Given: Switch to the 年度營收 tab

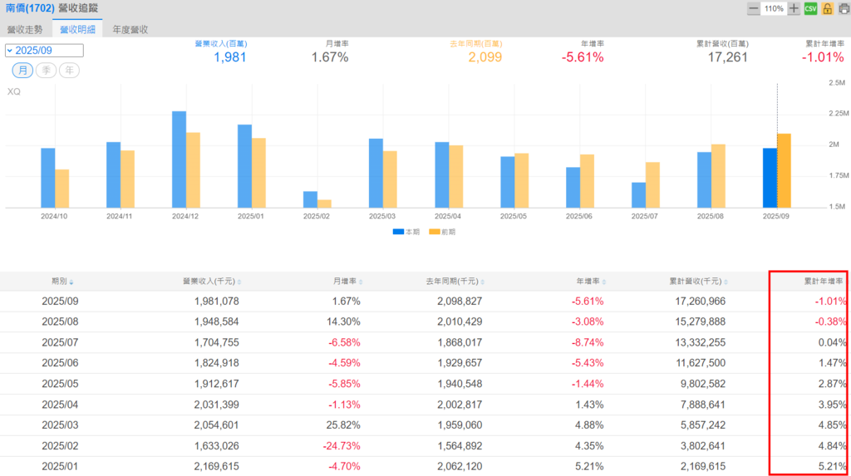Looking at the screenshot, I should [130, 29].
